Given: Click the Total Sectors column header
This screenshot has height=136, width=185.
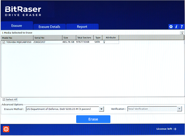Looking at the screenshot, I should pos(85,38).
